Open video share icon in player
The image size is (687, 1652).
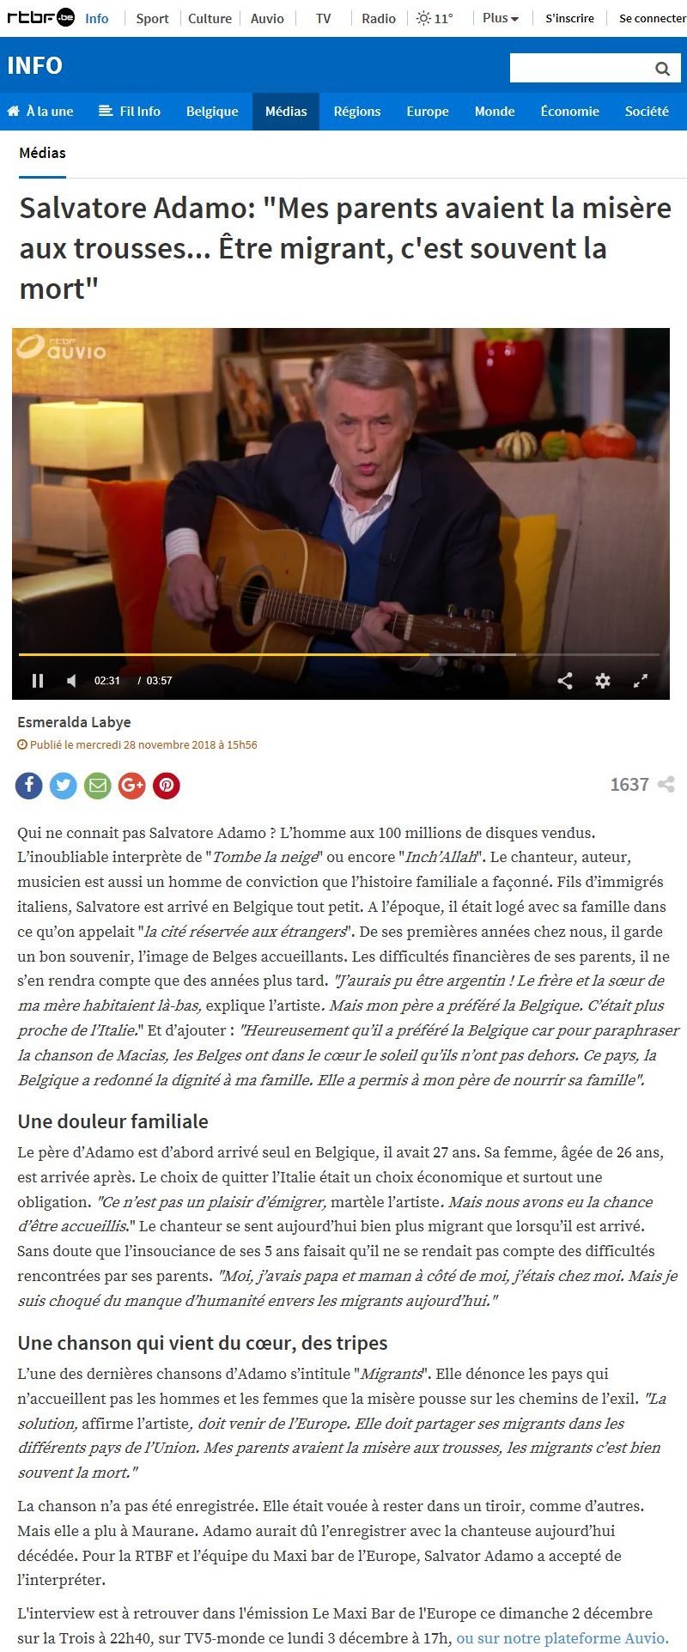[x=565, y=681]
